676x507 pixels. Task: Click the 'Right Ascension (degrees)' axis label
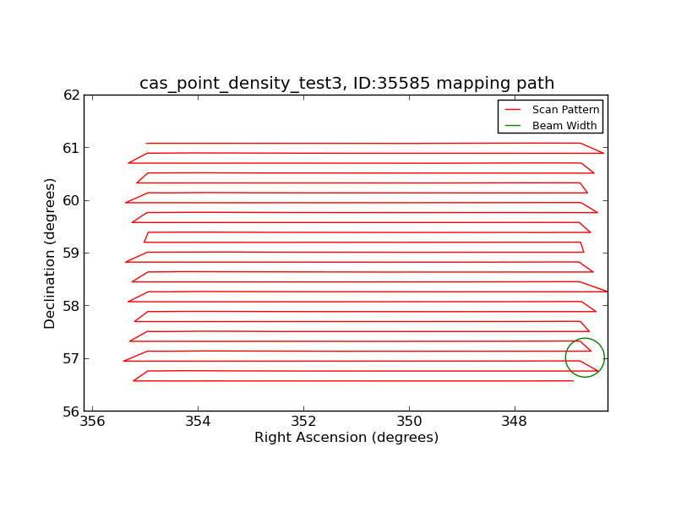[346, 438]
